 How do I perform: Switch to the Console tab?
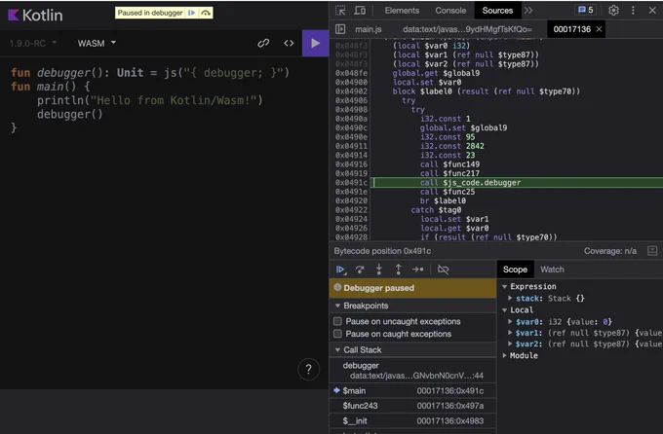point(450,11)
